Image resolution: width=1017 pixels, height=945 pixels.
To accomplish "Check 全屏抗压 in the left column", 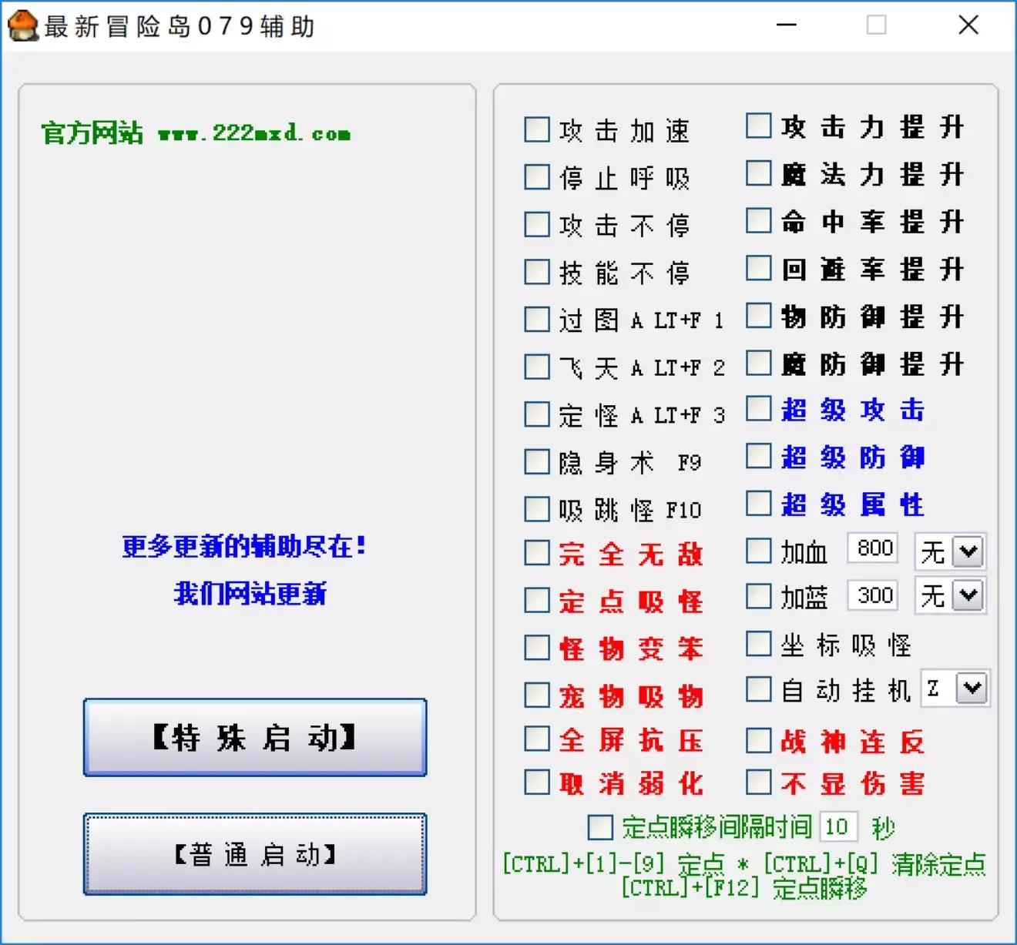I will pyautogui.click(x=535, y=739).
